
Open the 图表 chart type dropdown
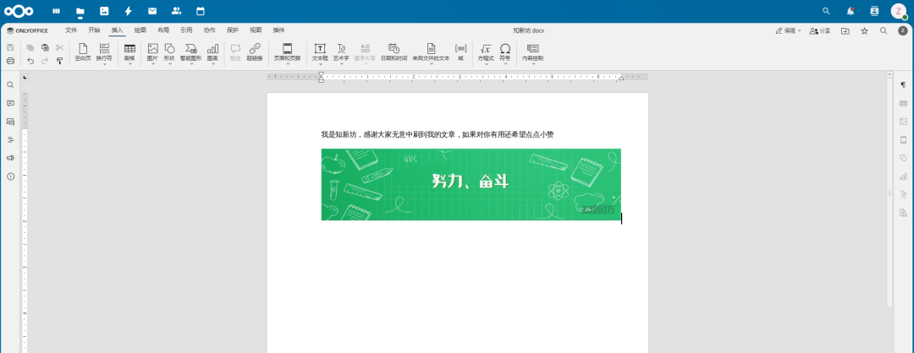[x=212, y=64]
